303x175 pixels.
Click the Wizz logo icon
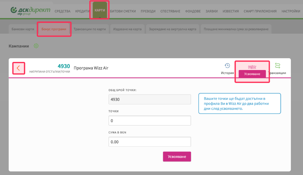click(x=252, y=67)
